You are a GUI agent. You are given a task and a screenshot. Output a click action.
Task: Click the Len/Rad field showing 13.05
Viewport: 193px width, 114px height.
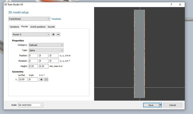[x=23, y=80]
